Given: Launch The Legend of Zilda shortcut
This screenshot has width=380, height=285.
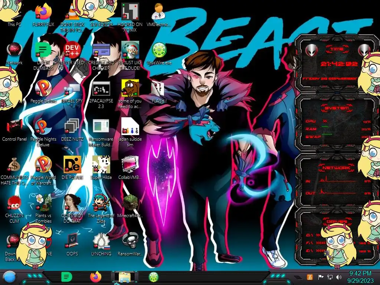Looking at the screenshot, I should [101, 209].
